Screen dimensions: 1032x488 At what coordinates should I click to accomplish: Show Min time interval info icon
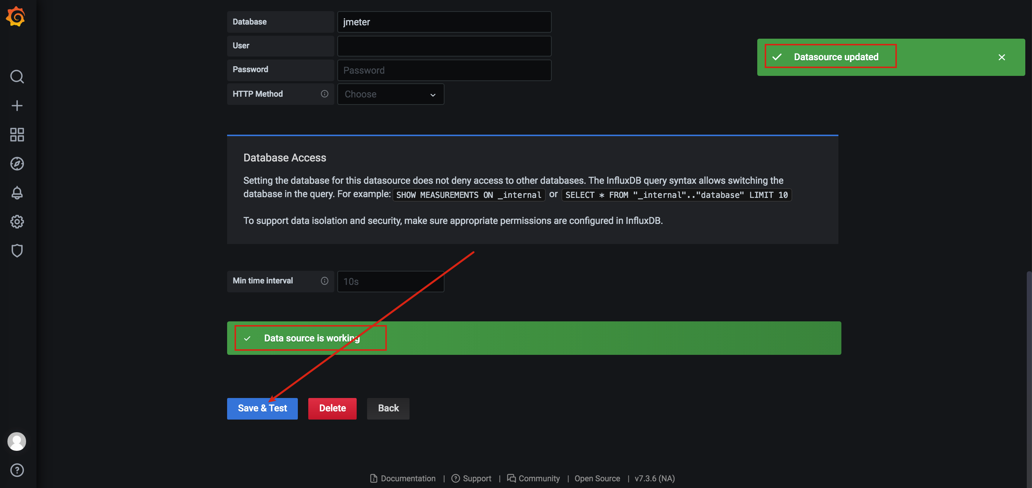pos(324,280)
